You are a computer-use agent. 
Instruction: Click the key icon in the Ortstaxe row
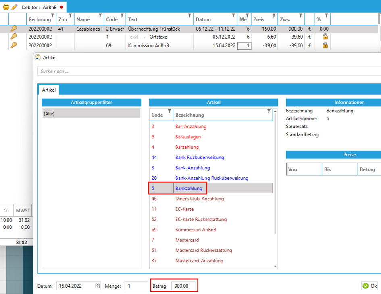point(14,37)
